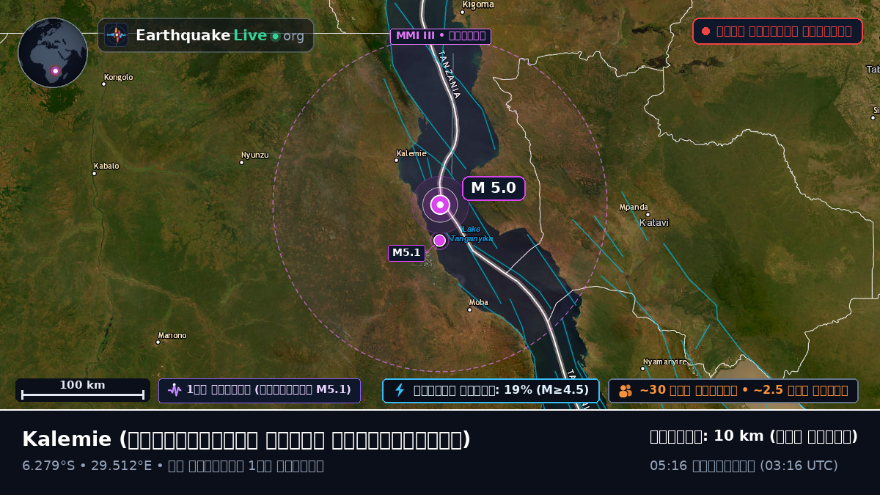Screen dimensions: 880x495
Task: Click the Mpanda city label
Action: [x=634, y=208]
